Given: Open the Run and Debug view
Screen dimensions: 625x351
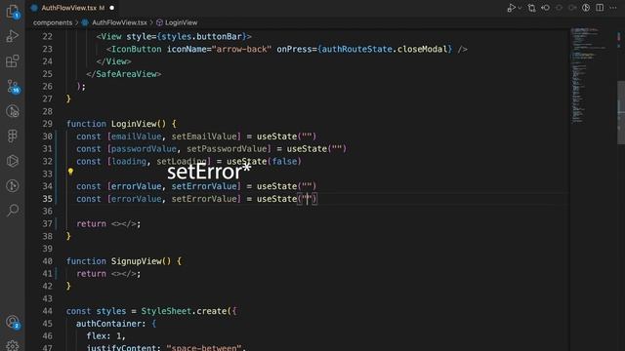Looking at the screenshot, I should (x=13, y=36).
